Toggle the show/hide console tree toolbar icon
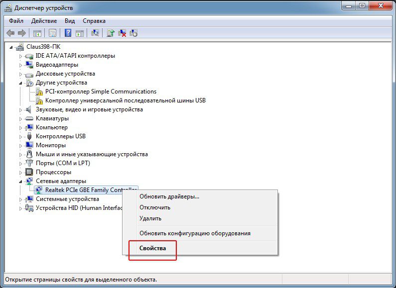The height and width of the screenshot is (288, 396). click(x=37, y=33)
